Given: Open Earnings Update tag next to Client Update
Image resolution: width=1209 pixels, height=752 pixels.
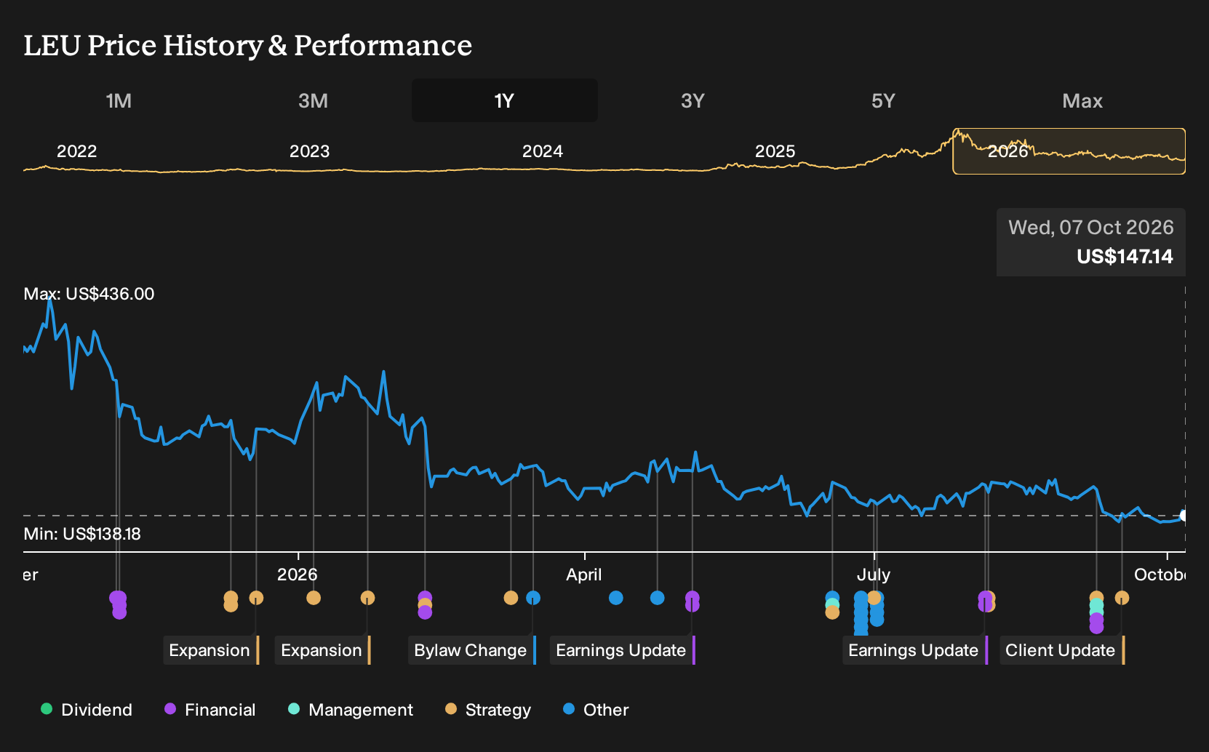Looking at the screenshot, I should point(915,650).
